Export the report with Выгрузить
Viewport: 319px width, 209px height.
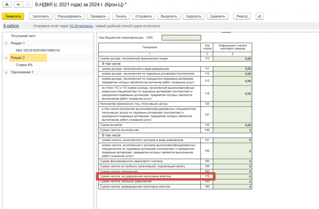pos(169,16)
